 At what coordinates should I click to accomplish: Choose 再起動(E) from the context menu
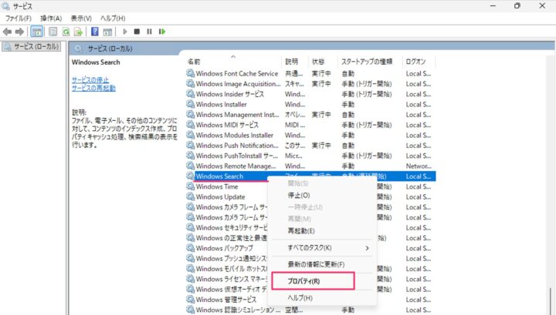tap(301, 230)
